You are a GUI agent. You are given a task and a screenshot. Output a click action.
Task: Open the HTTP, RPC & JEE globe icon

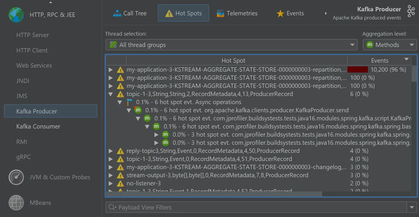[16, 15]
